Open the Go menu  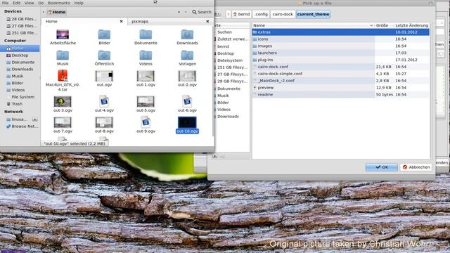(41, 3)
